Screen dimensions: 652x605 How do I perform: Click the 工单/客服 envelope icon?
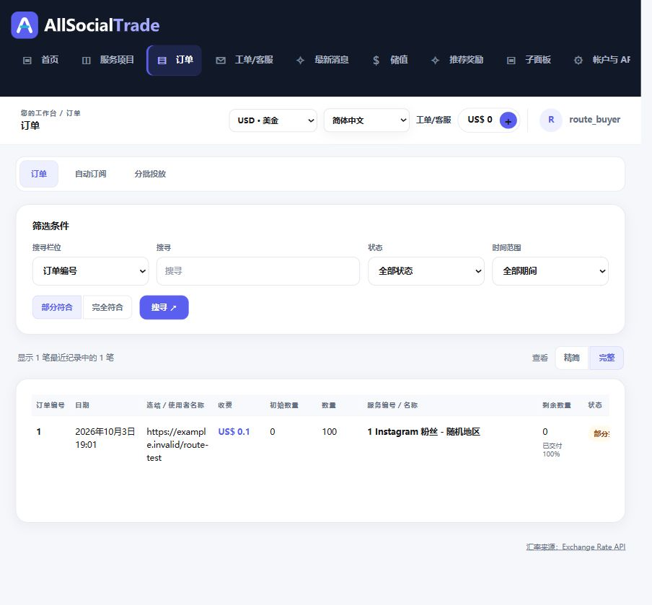[x=221, y=61]
